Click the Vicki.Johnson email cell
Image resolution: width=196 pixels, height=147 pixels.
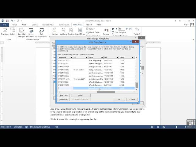(96, 79)
